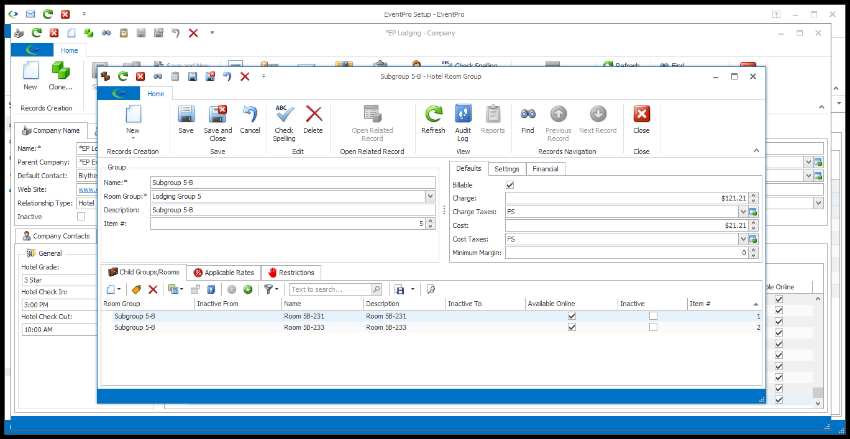850x439 pixels.
Task: Click large red Close button in ribbon
Action: [641, 119]
